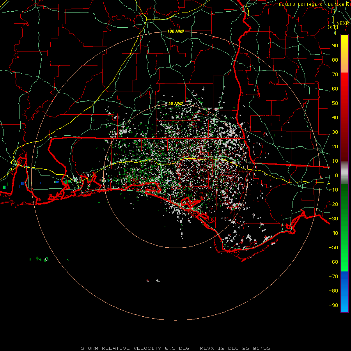Select the -10 value on velocity scale

coord(333,190)
